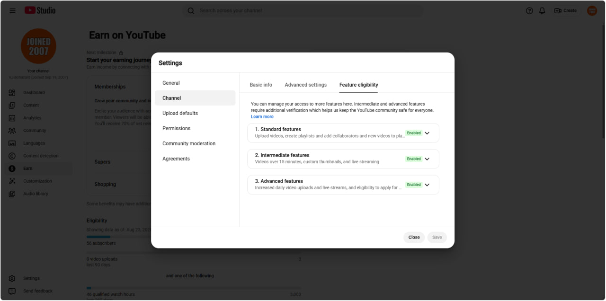Open the Content icon in sidebar

pos(12,105)
